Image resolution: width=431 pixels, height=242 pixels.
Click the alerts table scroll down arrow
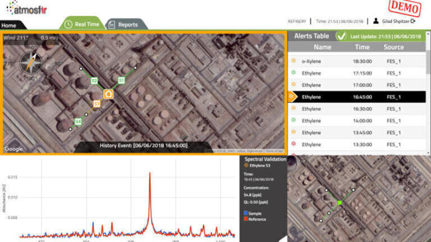click(428, 153)
